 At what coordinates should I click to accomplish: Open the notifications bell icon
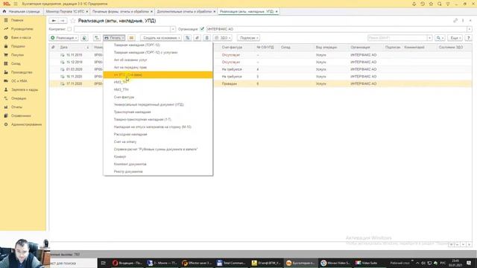[x=414, y=4]
